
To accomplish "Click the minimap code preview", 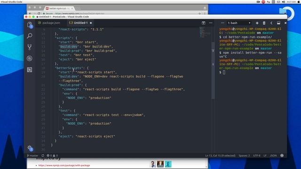I will pyautogui.click(x=205, y=32).
